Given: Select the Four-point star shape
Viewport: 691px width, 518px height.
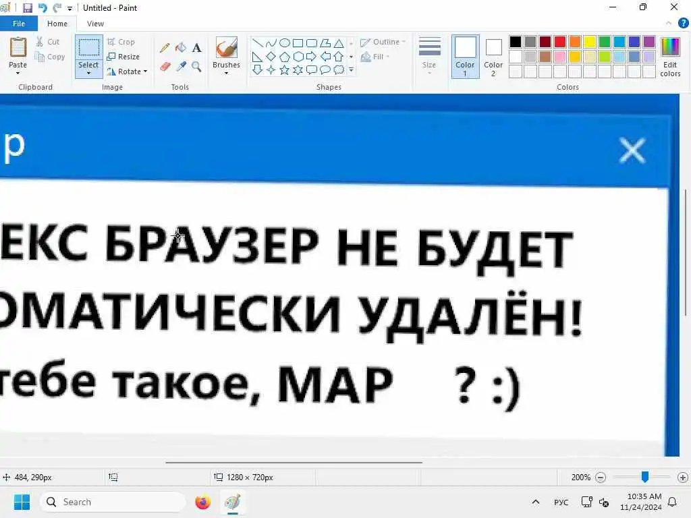Looking at the screenshot, I should click(271, 69).
